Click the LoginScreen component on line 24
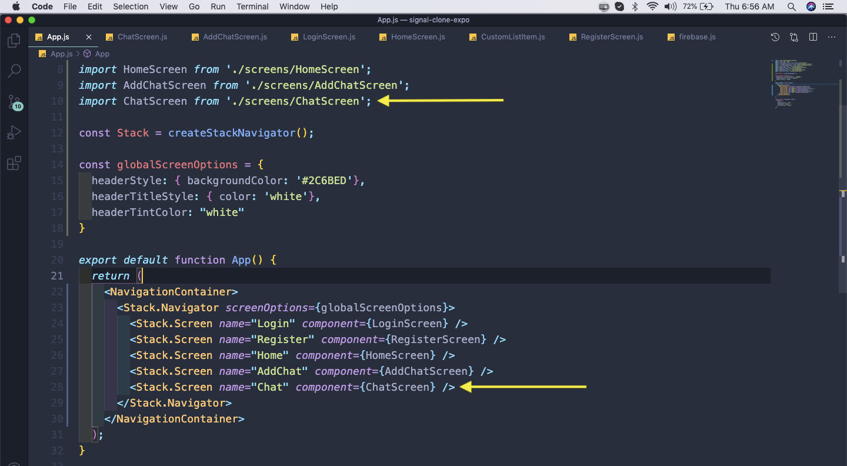 click(407, 324)
